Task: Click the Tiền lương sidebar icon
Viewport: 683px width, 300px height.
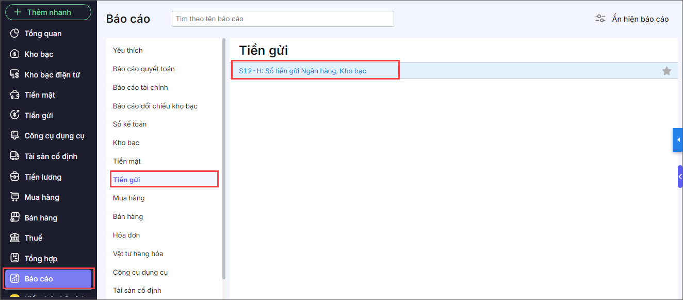Action: pyautogui.click(x=15, y=177)
